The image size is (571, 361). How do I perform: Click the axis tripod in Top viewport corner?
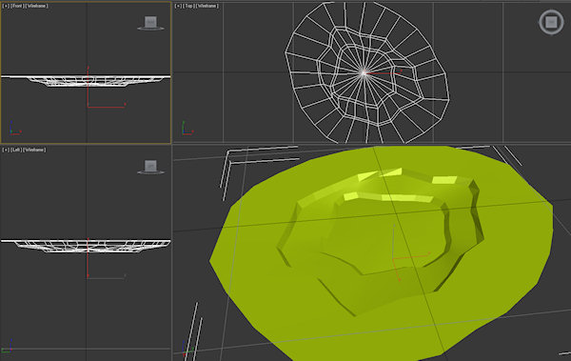(x=187, y=129)
